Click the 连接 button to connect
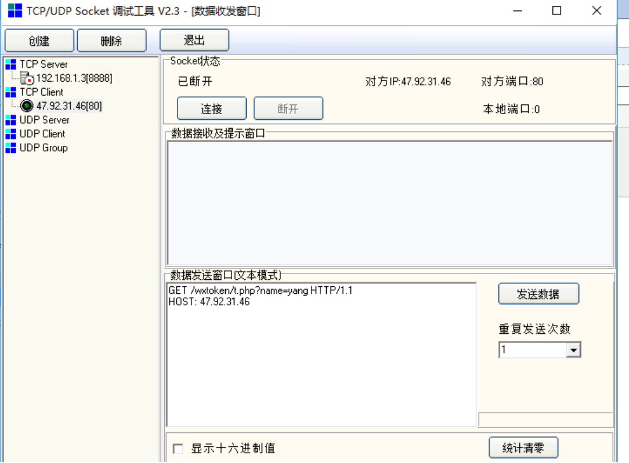629x463 pixels. tap(211, 109)
